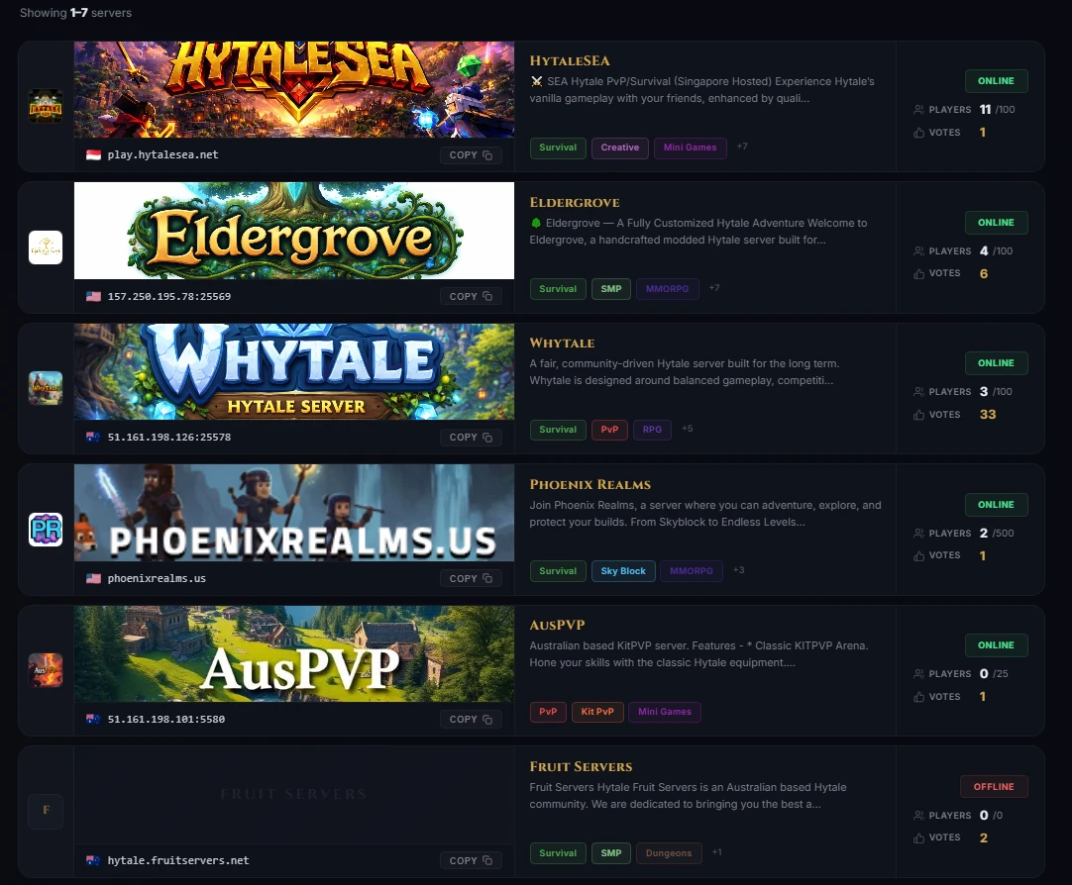This screenshot has width=1072, height=885.
Task: Expand the +7 more tags on HytaleSEA
Action: [742, 147]
